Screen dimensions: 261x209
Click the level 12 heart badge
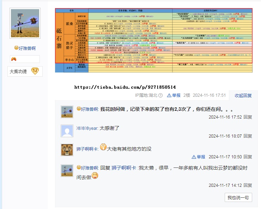click(35, 71)
